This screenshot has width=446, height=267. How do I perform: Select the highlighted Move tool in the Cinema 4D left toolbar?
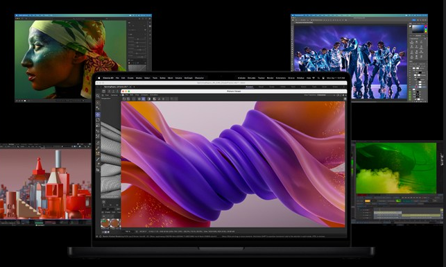[98, 114]
